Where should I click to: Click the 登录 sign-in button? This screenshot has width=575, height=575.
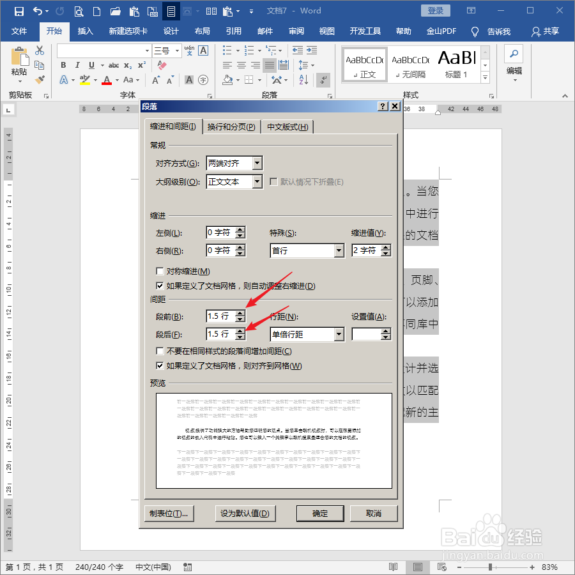click(x=435, y=11)
